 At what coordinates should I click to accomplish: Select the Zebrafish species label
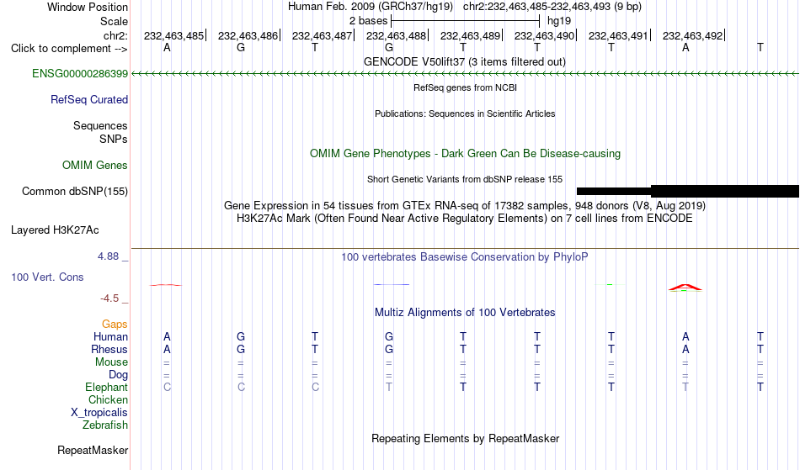tap(105, 425)
